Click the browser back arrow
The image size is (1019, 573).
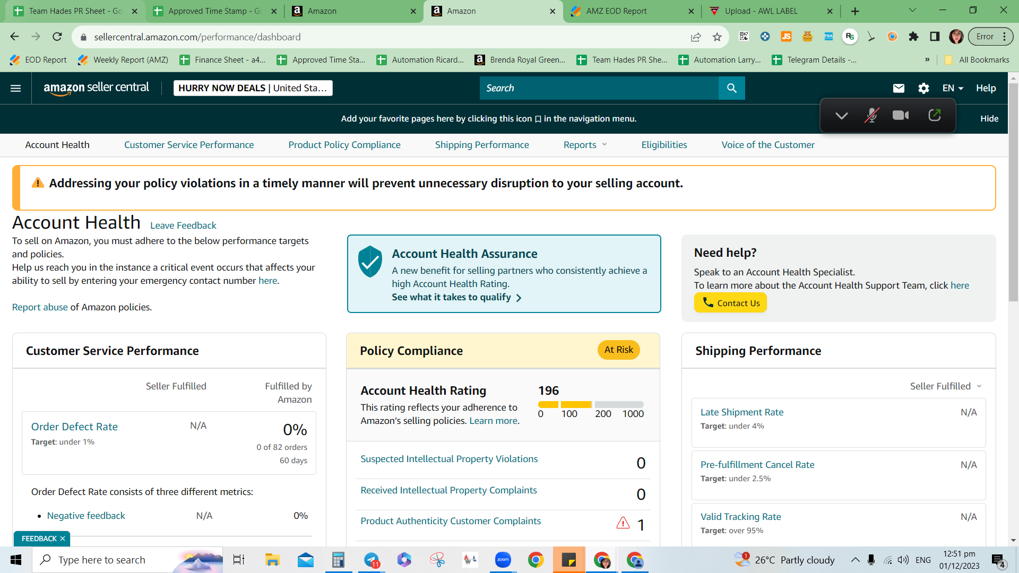(x=15, y=37)
